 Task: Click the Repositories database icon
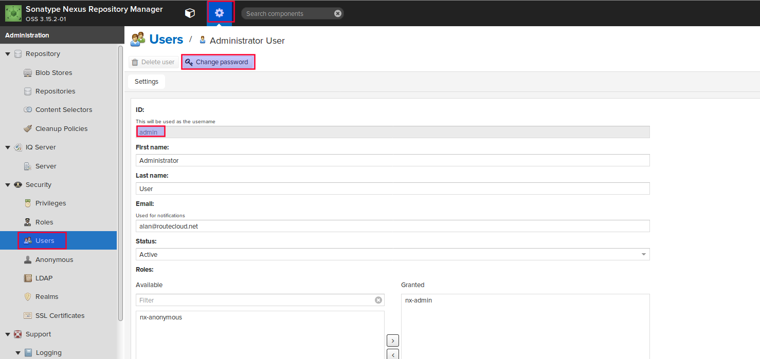pos(28,91)
